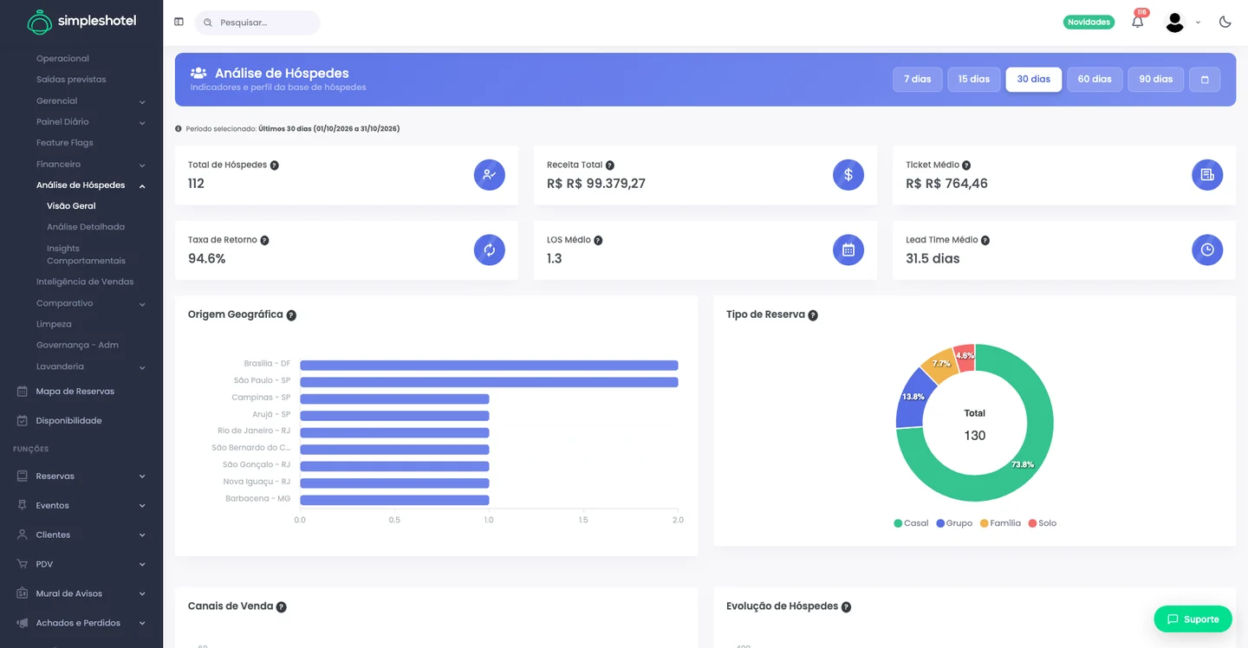Open the notifications bell

1137,22
